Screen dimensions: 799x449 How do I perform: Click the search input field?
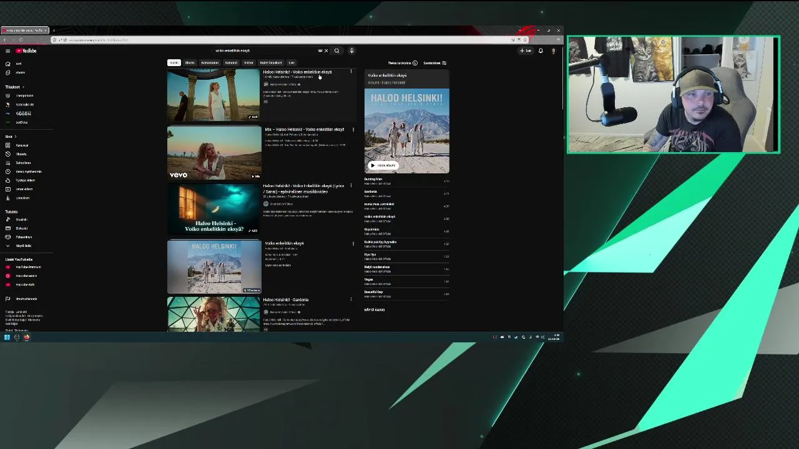tap(265, 51)
